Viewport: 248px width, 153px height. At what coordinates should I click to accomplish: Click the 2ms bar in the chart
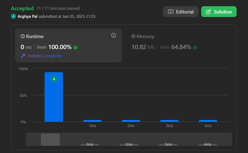tap(131, 121)
